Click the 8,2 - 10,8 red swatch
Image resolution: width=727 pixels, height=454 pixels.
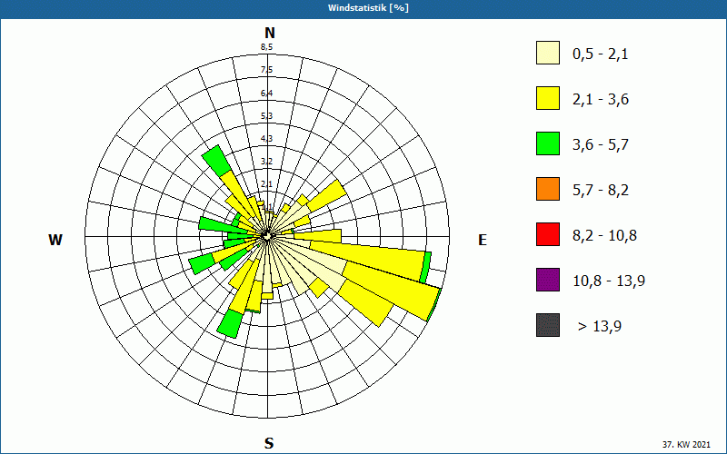tap(548, 234)
